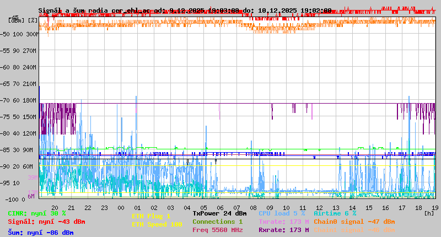Click hour '13' on the time axis
441x237 pixels.
pos(336,208)
